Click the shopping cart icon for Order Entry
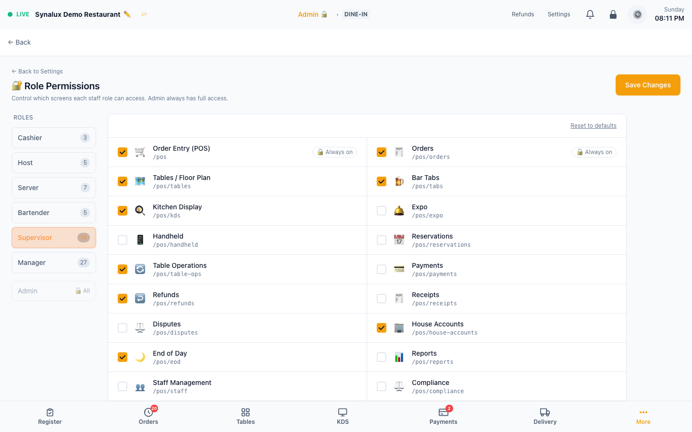Viewport: 692px width, 432px height. tap(140, 152)
